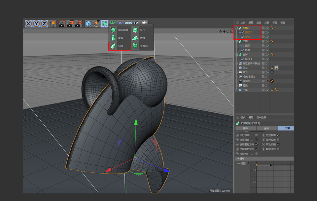Select the 平面 plane object
The width and height of the screenshot is (317, 201).
(245, 90)
